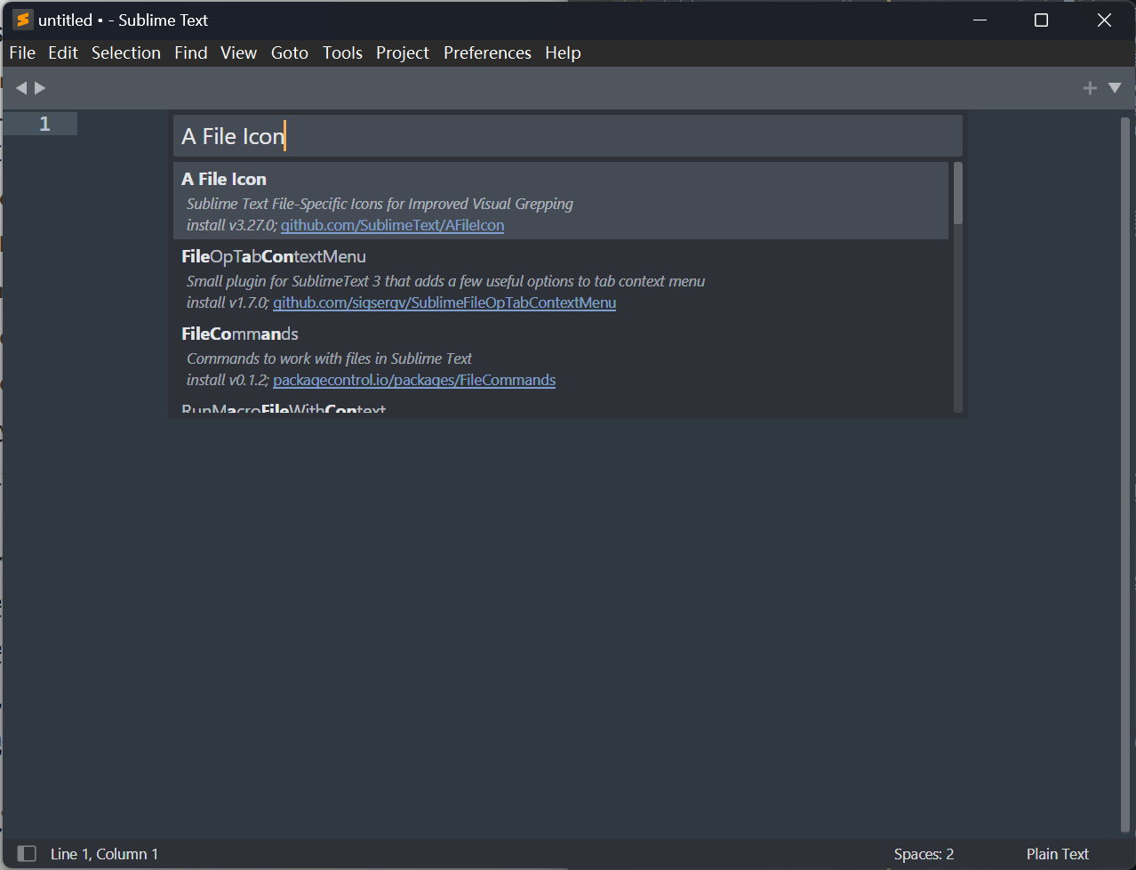Change syntax via Plain Text selector

click(x=1058, y=854)
